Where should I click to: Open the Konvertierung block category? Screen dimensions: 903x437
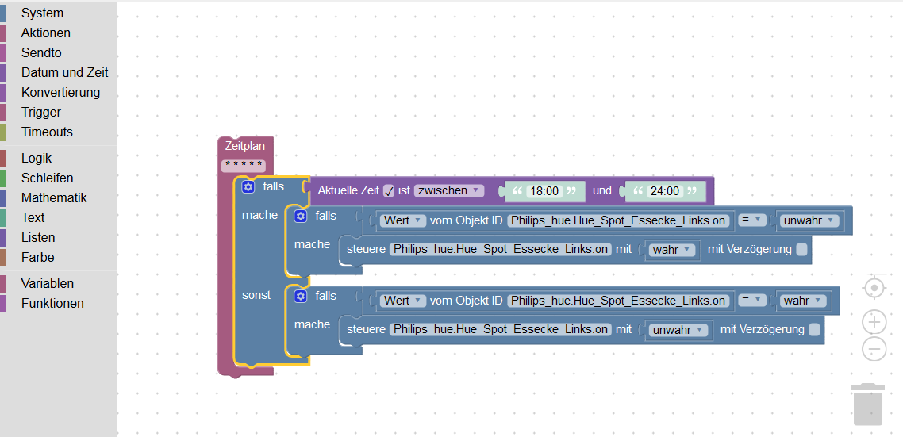tap(58, 92)
